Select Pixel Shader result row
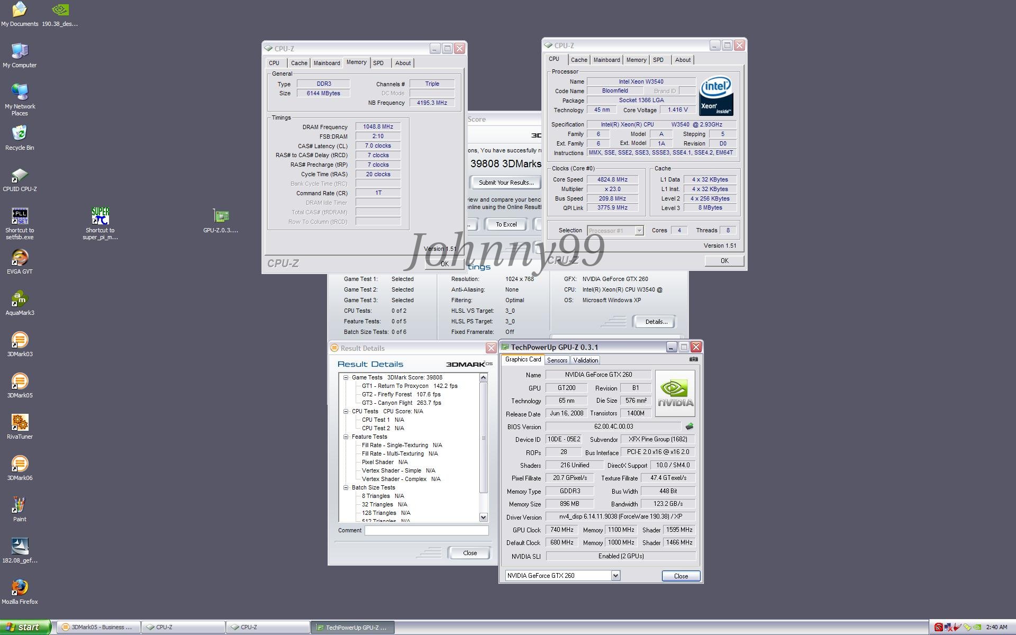 point(385,462)
